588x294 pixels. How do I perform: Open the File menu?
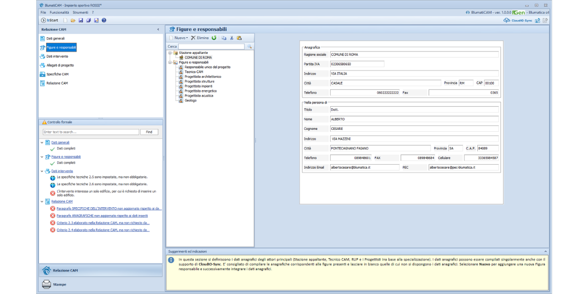(x=43, y=12)
